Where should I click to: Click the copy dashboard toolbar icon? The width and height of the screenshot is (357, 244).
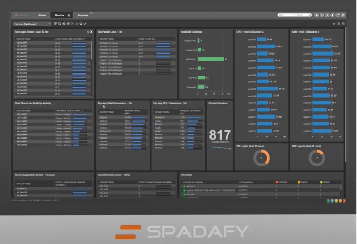tap(72, 24)
